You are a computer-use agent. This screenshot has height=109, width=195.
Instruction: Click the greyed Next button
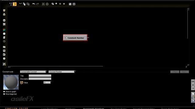click(184, 72)
